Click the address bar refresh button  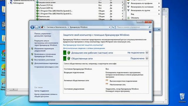(113, 27)
